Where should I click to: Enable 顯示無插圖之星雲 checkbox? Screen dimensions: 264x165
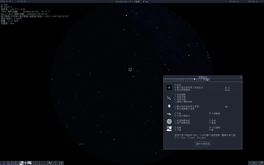[x=176, y=109]
